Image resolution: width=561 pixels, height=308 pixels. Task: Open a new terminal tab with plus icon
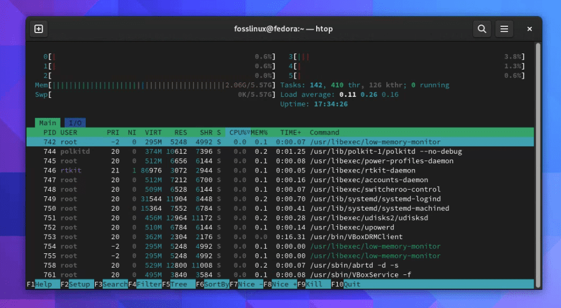39,29
